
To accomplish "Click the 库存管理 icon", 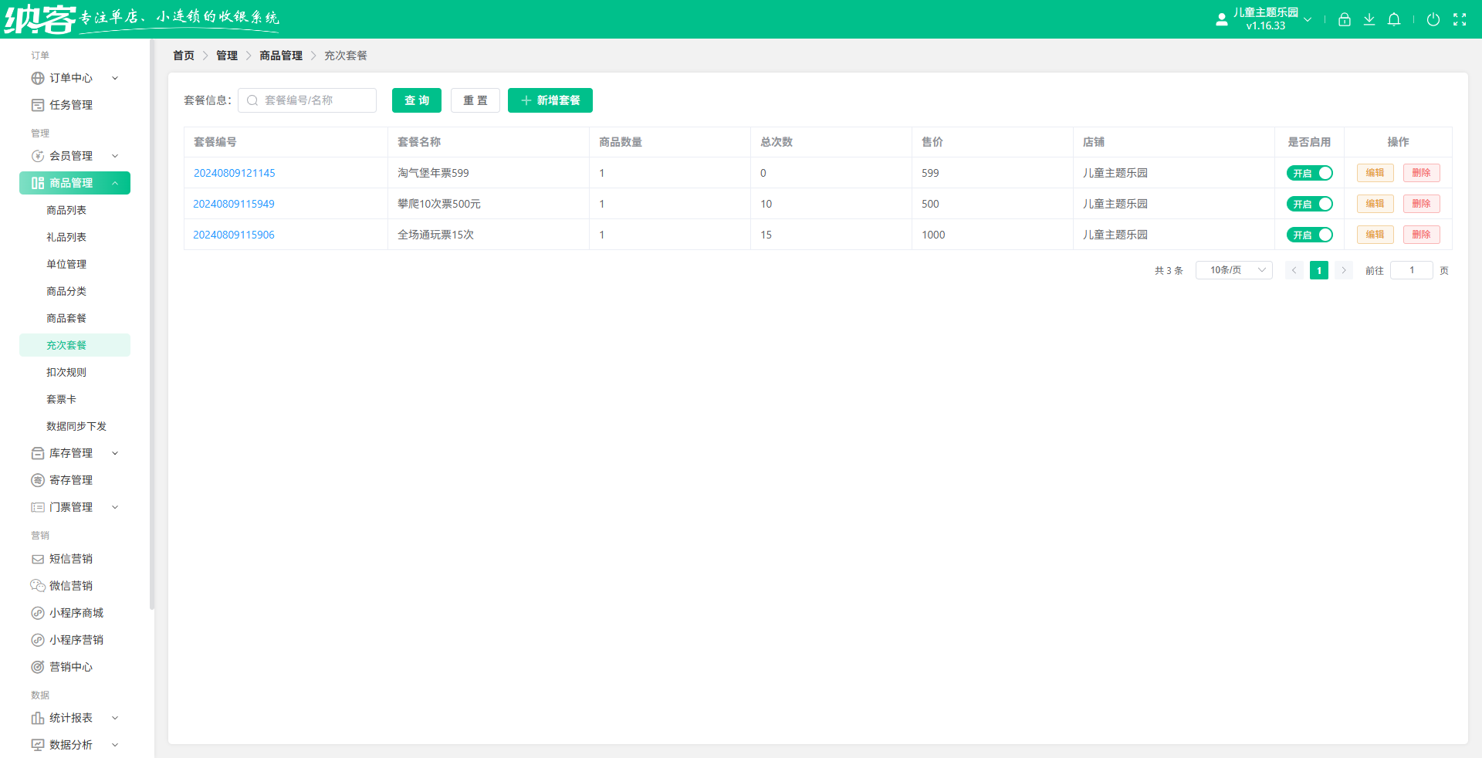I will (38, 453).
